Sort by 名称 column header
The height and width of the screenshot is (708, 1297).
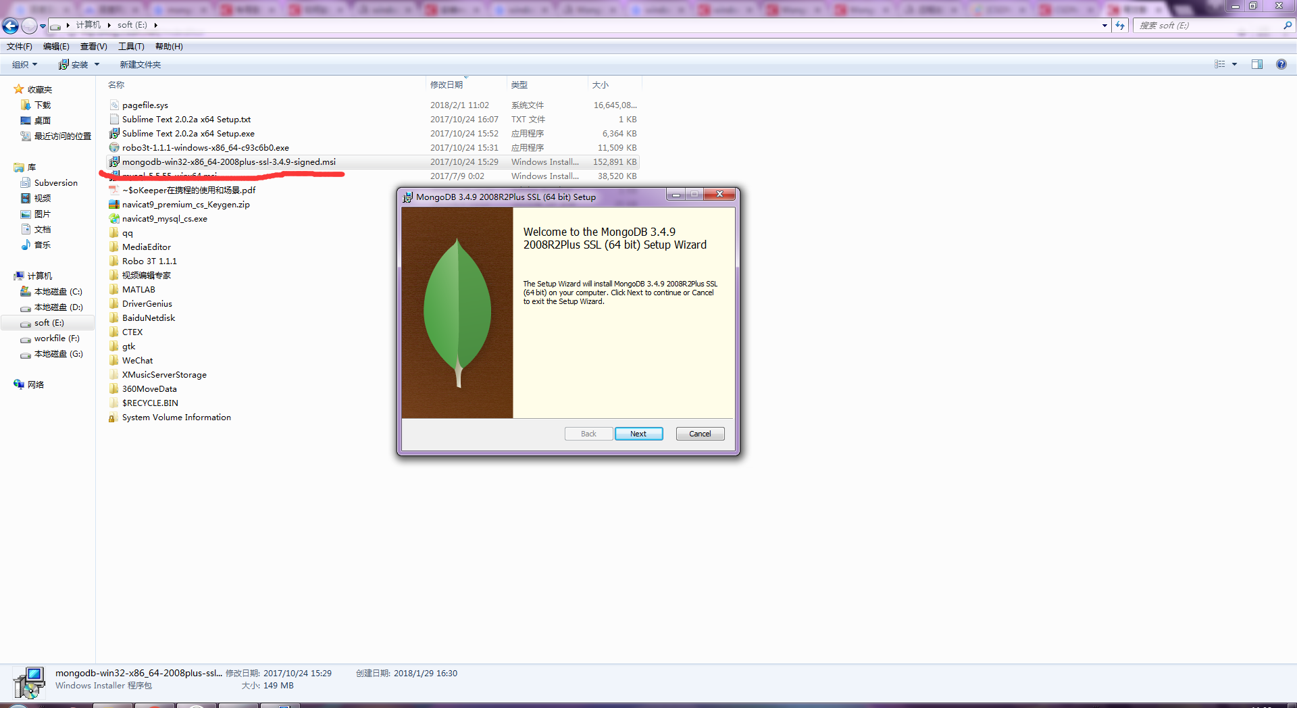116,84
